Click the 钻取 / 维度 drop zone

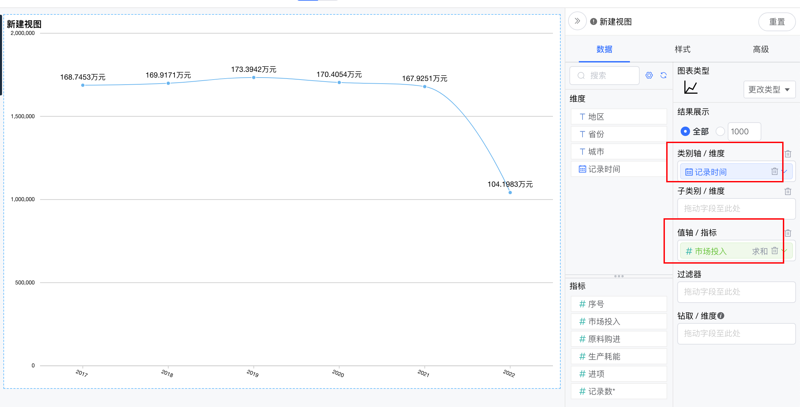(736, 333)
